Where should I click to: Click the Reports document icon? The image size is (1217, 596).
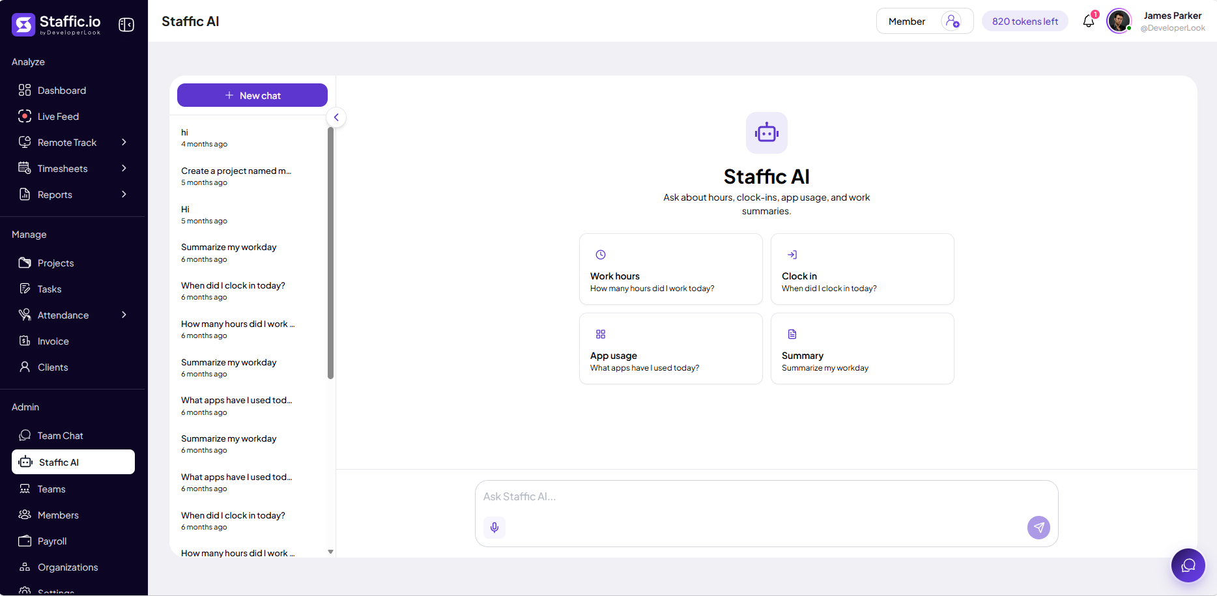[25, 194]
